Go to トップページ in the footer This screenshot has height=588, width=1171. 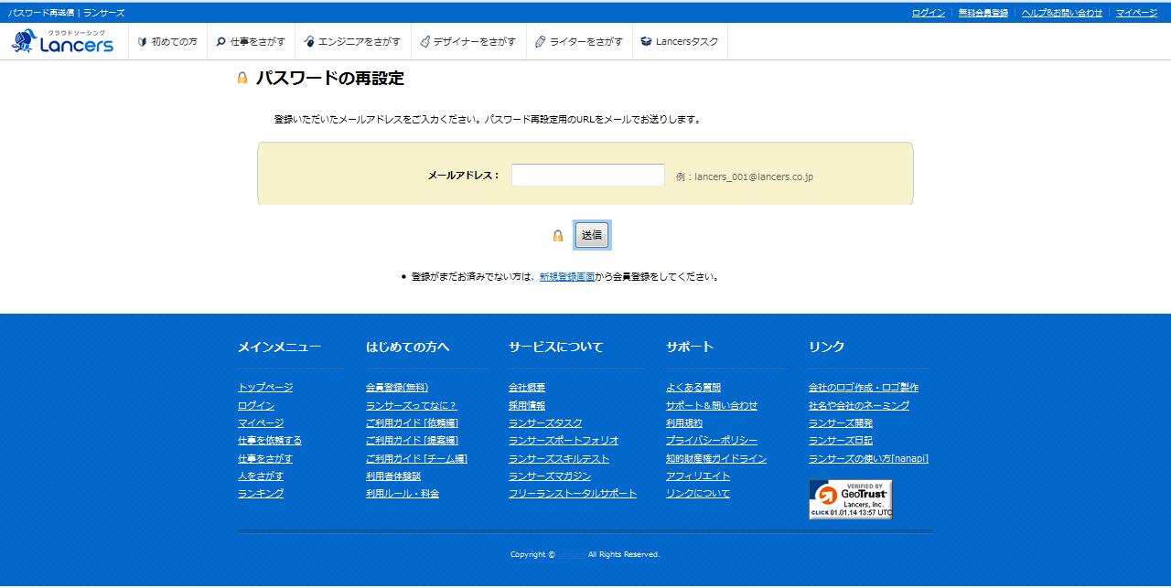pyautogui.click(x=265, y=388)
